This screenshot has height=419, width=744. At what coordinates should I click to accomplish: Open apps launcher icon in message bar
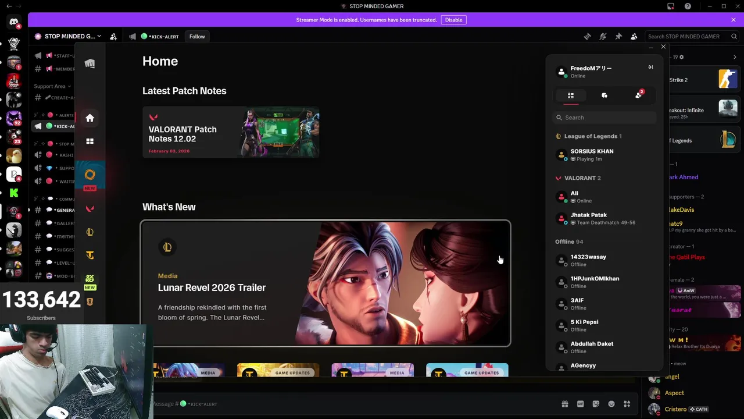(x=627, y=404)
